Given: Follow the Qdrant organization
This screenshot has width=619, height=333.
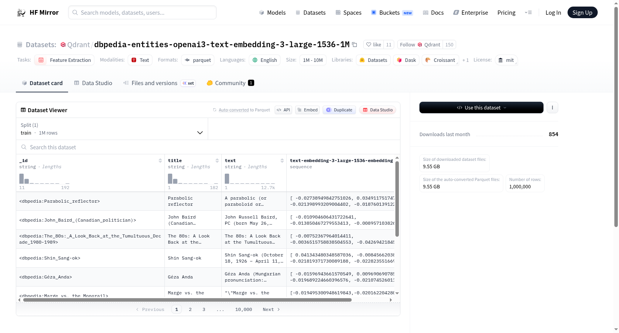Looking at the screenshot, I should click(x=420, y=44).
